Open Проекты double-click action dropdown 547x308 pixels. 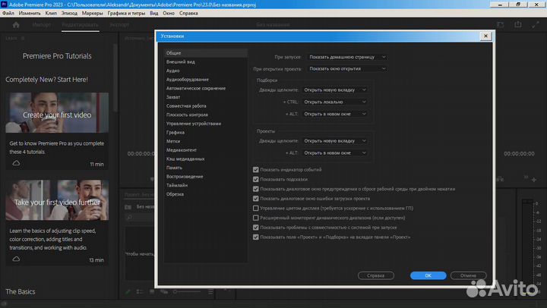tap(335, 141)
